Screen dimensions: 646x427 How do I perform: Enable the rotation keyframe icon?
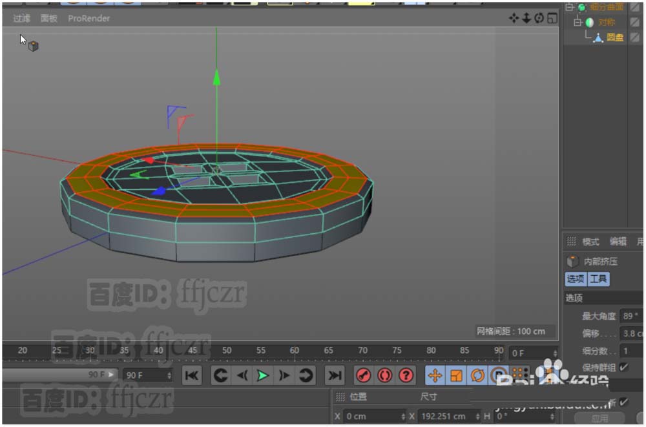[x=477, y=375]
